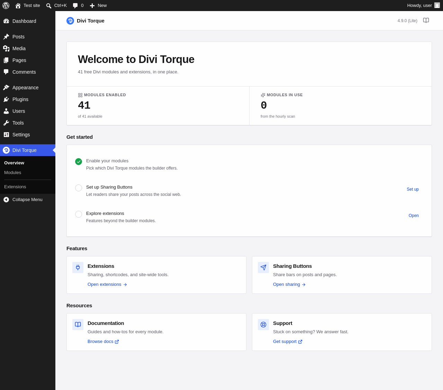Image resolution: width=443 pixels, height=390 pixels.
Task: Open the Users menu
Action: click(28, 111)
